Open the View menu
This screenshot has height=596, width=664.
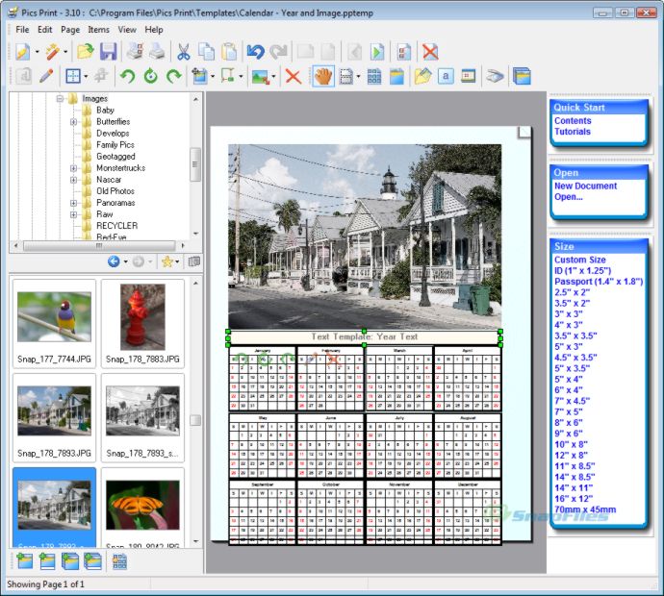pos(127,30)
